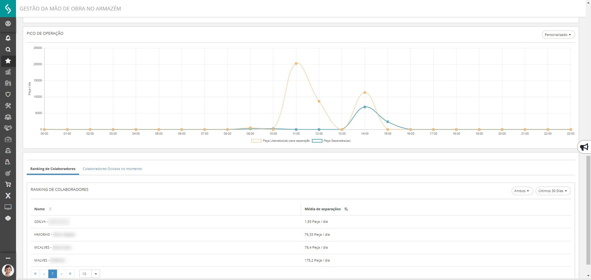Toggle Peça Liberados(as) para separação legend series
This screenshot has height=280, width=591.
click(x=280, y=141)
